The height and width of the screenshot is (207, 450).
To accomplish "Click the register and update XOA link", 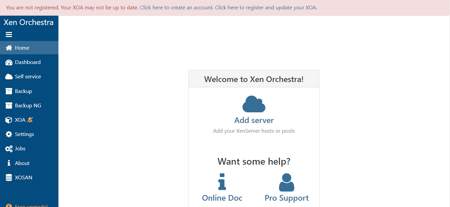I will (x=266, y=8).
